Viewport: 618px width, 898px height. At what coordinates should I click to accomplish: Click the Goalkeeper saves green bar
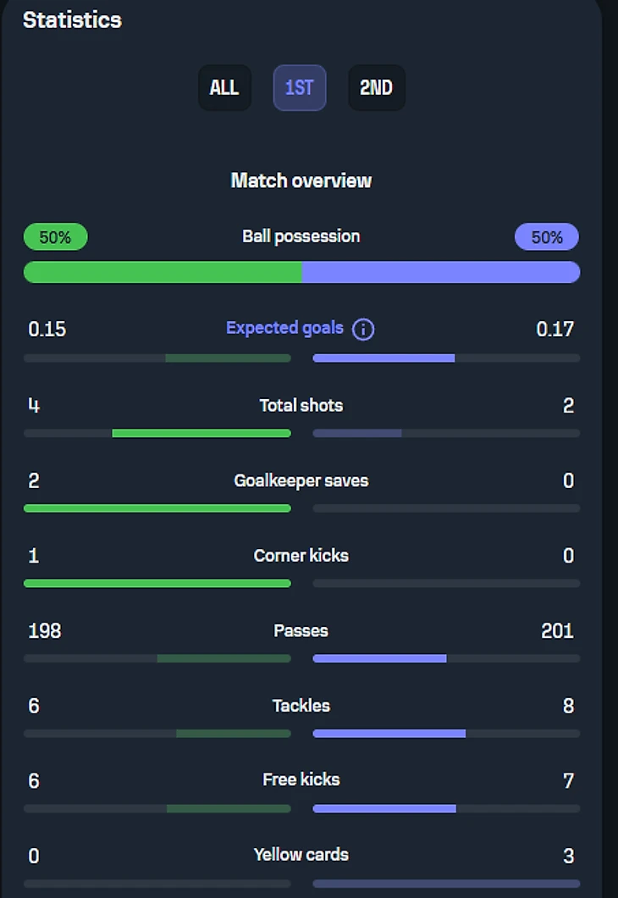[157, 508]
